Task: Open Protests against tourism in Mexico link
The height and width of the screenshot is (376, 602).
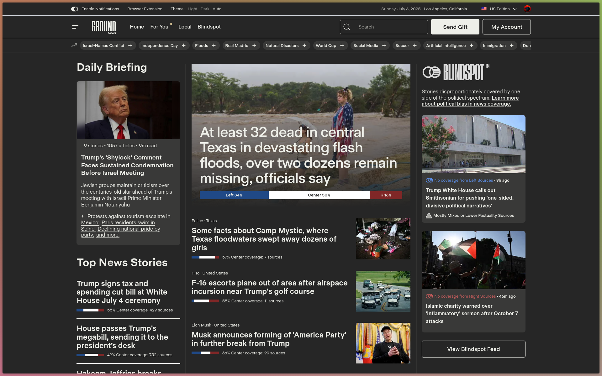Action: coord(125,219)
